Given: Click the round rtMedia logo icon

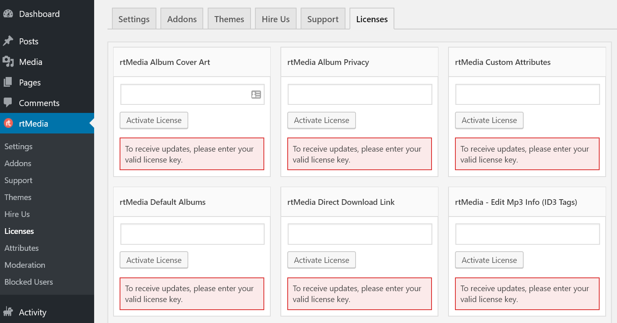Looking at the screenshot, I should [x=9, y=123].
